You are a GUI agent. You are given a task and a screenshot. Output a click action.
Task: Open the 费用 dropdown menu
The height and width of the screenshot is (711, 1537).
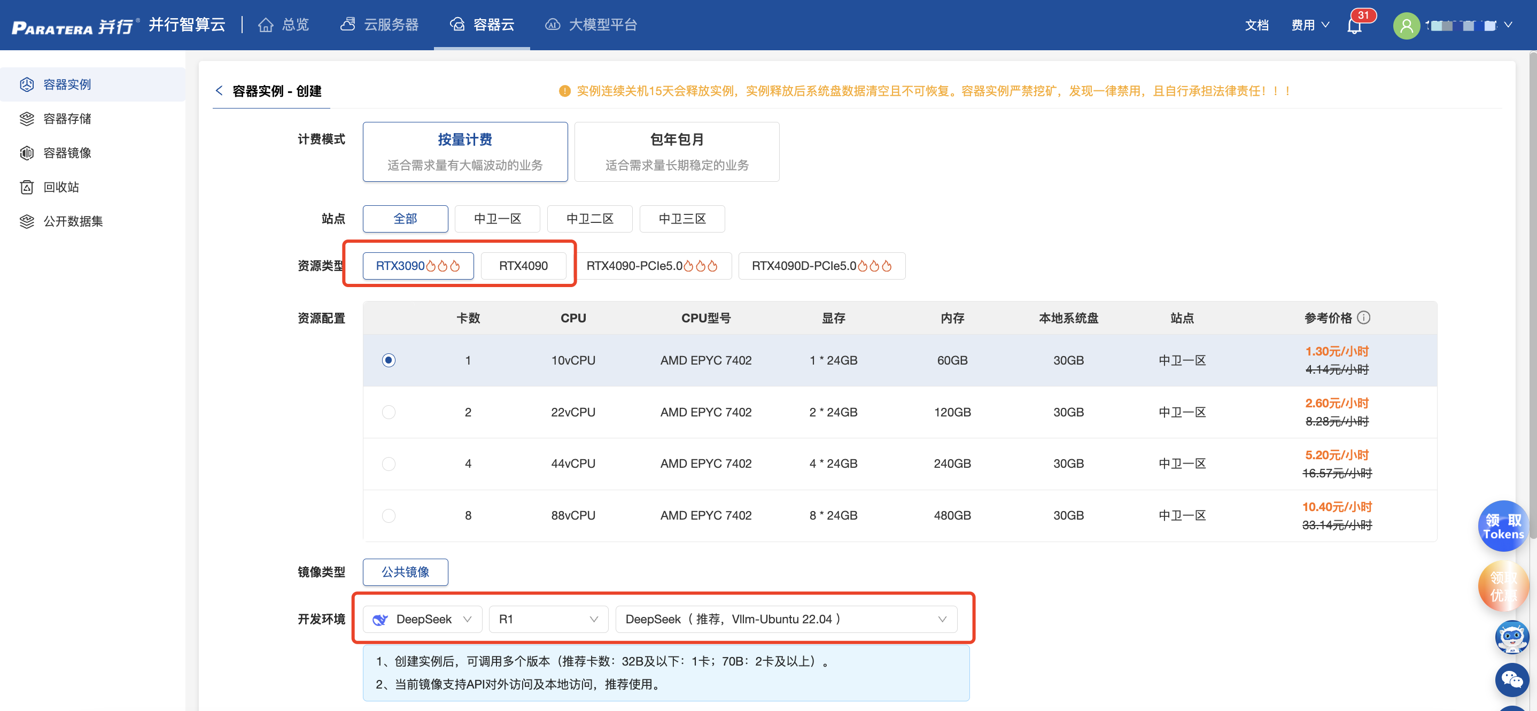point(1310,25)
